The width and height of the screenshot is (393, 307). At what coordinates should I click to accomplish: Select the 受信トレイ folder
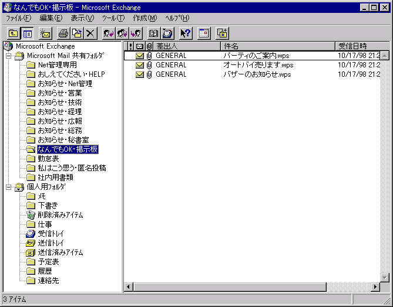51,234
